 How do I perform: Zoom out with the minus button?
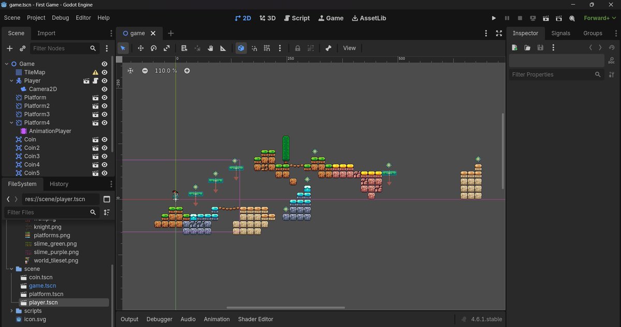pos(145,70)
